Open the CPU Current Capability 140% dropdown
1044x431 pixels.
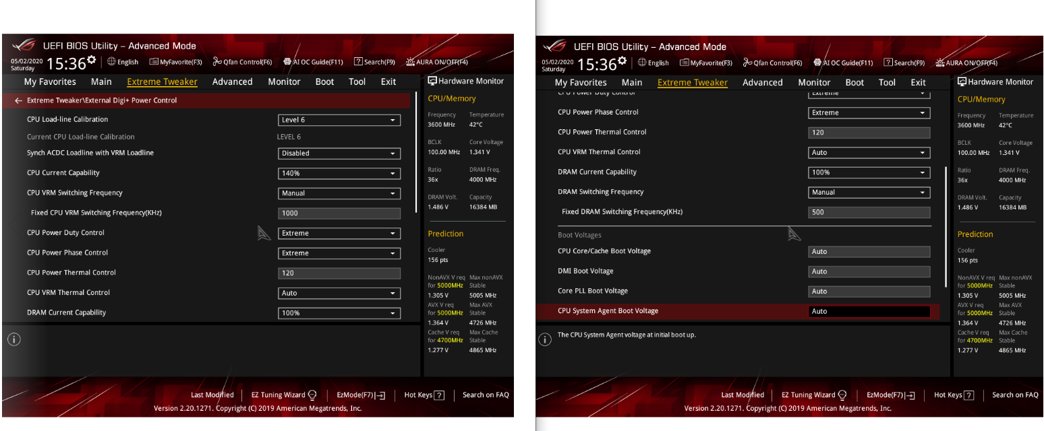click(x=339, y=173)
